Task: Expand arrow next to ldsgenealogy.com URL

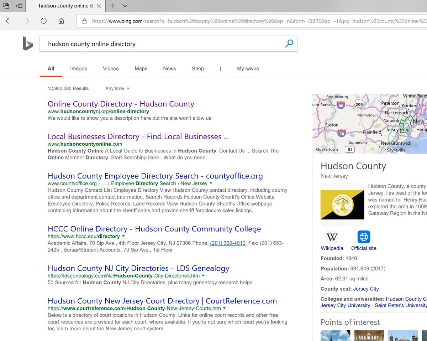Action: coord(203,276)
